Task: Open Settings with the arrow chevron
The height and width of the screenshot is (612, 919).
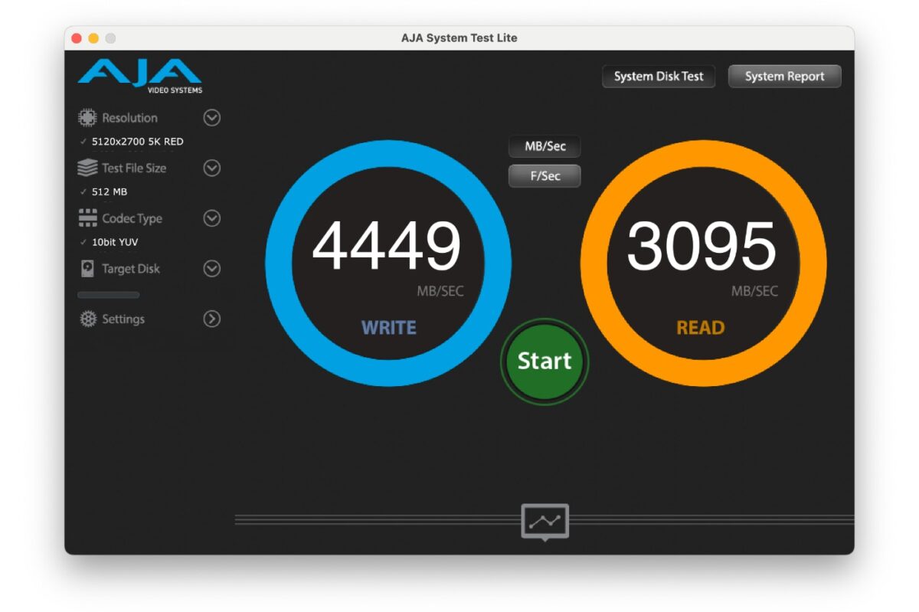Action: tap(212, 319)
